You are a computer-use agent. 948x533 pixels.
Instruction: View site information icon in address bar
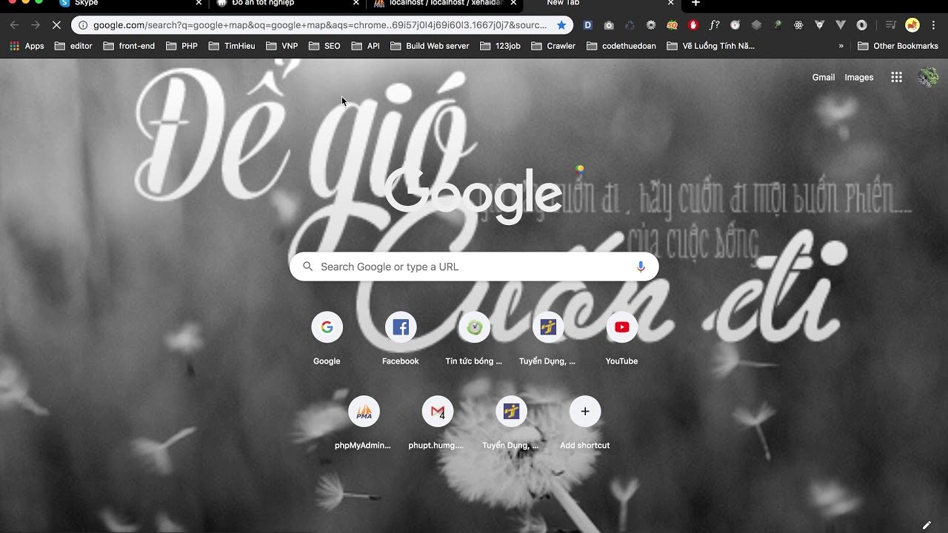[x=83, y=25]
